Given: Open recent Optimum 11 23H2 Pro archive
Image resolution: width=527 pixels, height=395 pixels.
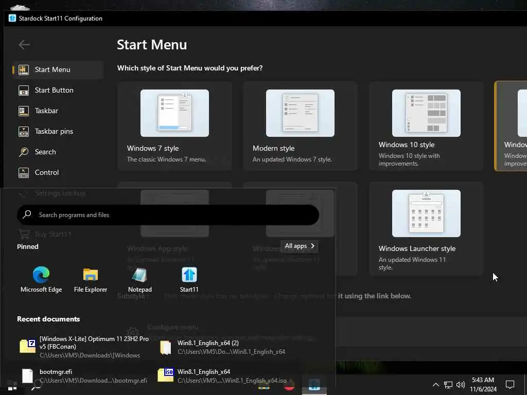Looking at the screenshot, I should [x=85, y=347].
